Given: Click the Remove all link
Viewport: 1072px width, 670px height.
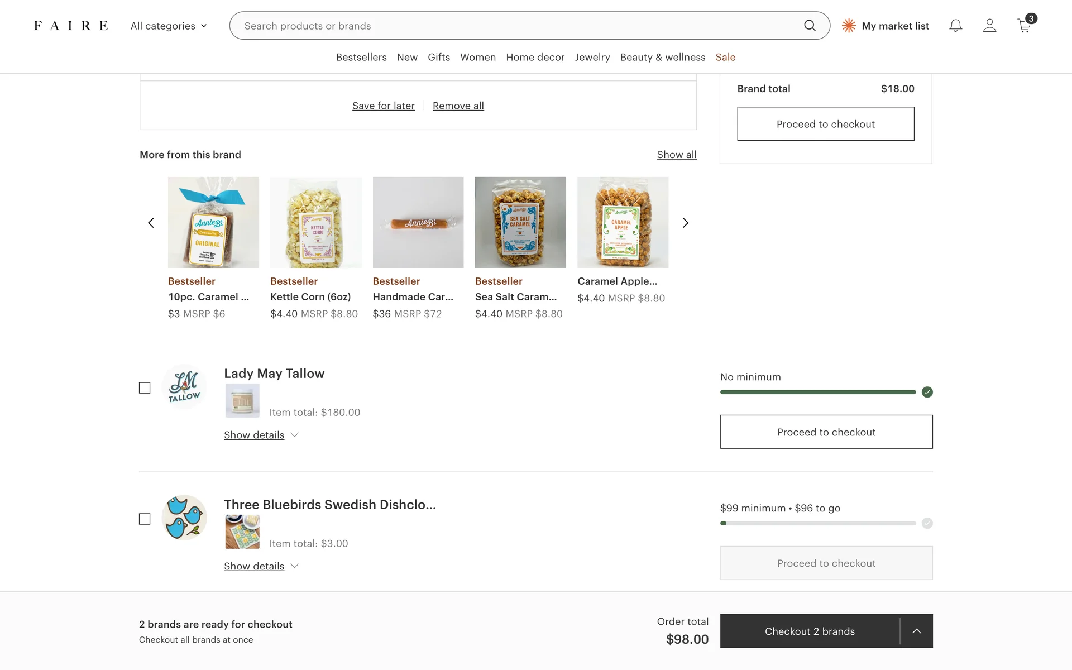Looking at the screenshot, I should click(x=458, y=106).
